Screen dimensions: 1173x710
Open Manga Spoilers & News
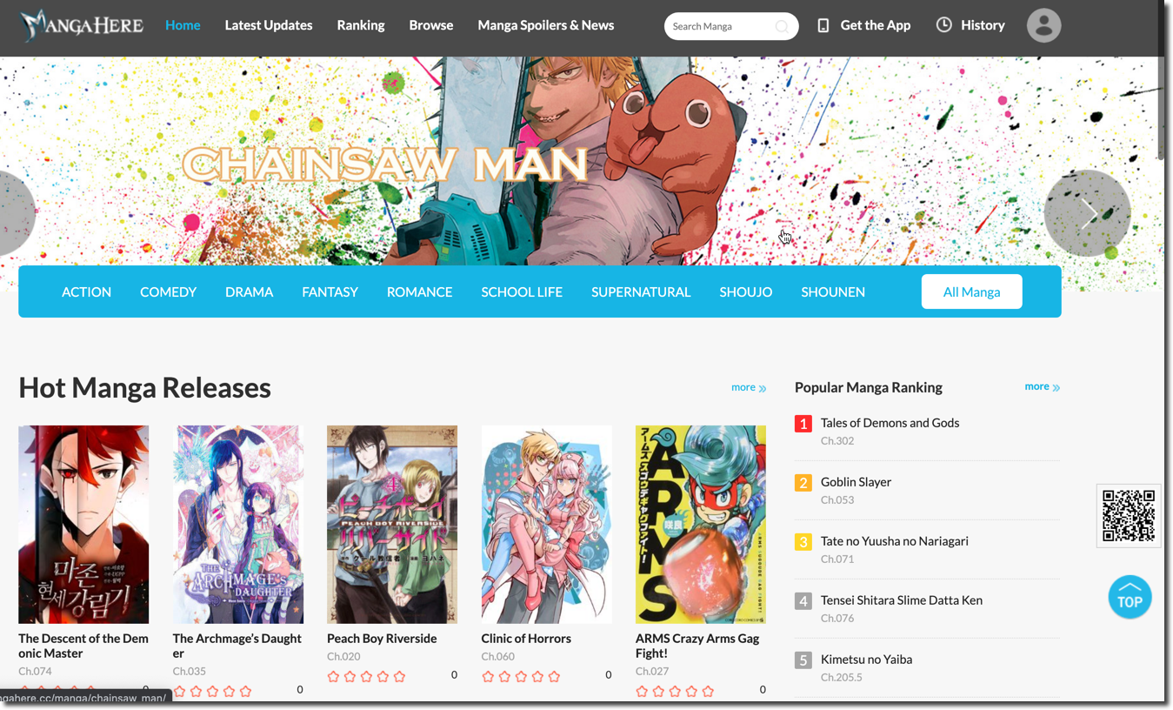point(546,25)
